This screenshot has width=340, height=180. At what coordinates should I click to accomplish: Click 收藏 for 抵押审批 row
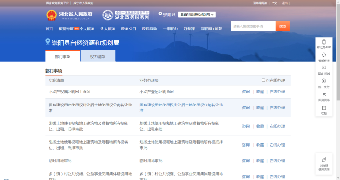pos(260,145)
